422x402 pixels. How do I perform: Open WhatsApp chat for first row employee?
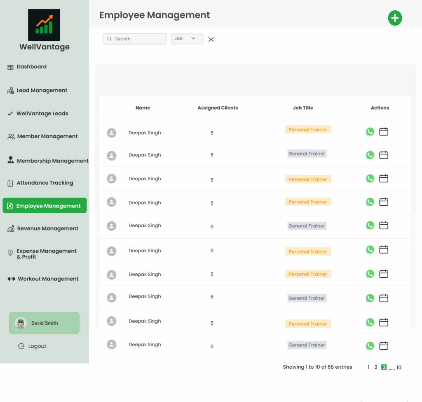point(370,132)
